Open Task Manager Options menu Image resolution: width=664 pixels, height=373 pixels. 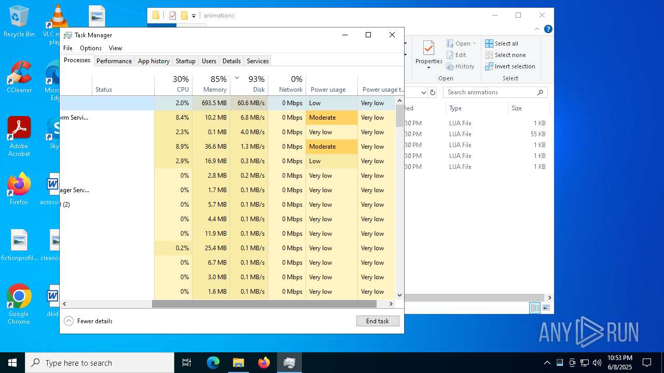pyautogui.click(x=91, y=48)
